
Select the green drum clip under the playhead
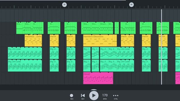point(163,28)
